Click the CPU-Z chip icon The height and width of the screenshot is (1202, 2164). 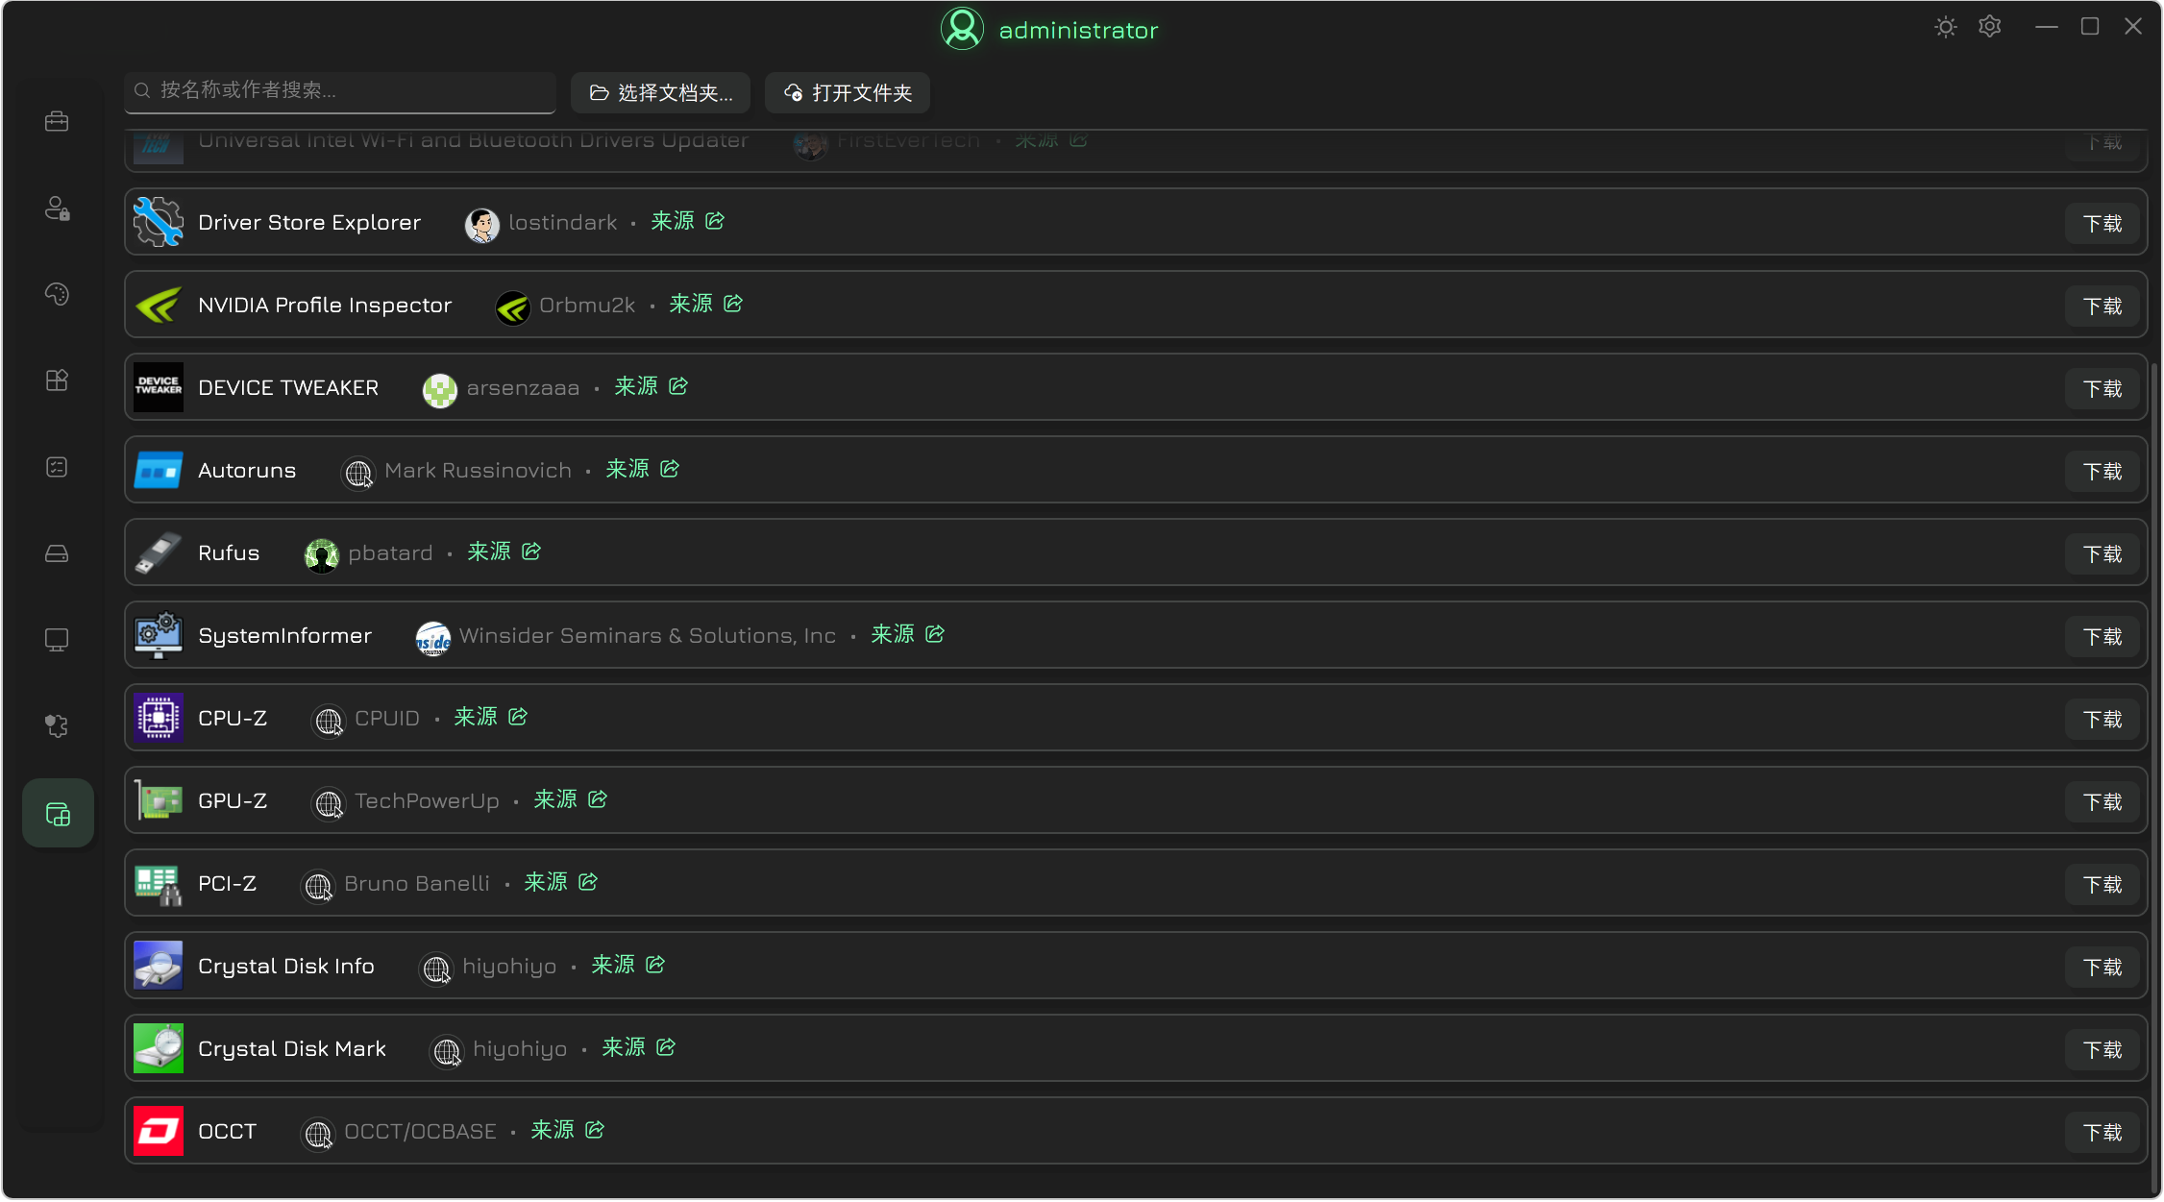pyautogui.click(x=159, y=718)
